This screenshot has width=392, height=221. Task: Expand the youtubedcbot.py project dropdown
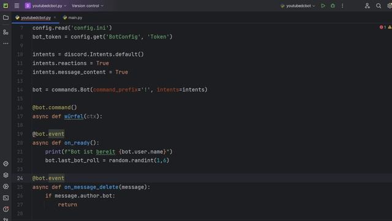coord(46,6)
